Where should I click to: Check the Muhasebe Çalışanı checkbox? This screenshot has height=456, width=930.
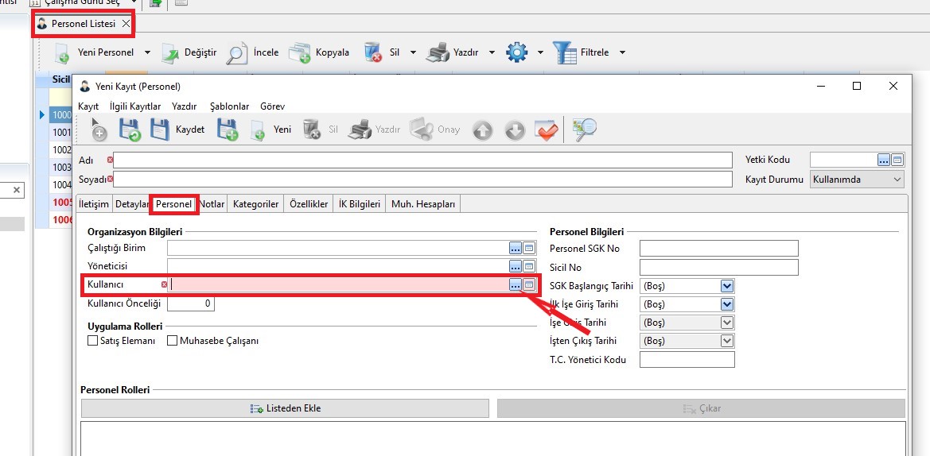(x=172, y=341)
